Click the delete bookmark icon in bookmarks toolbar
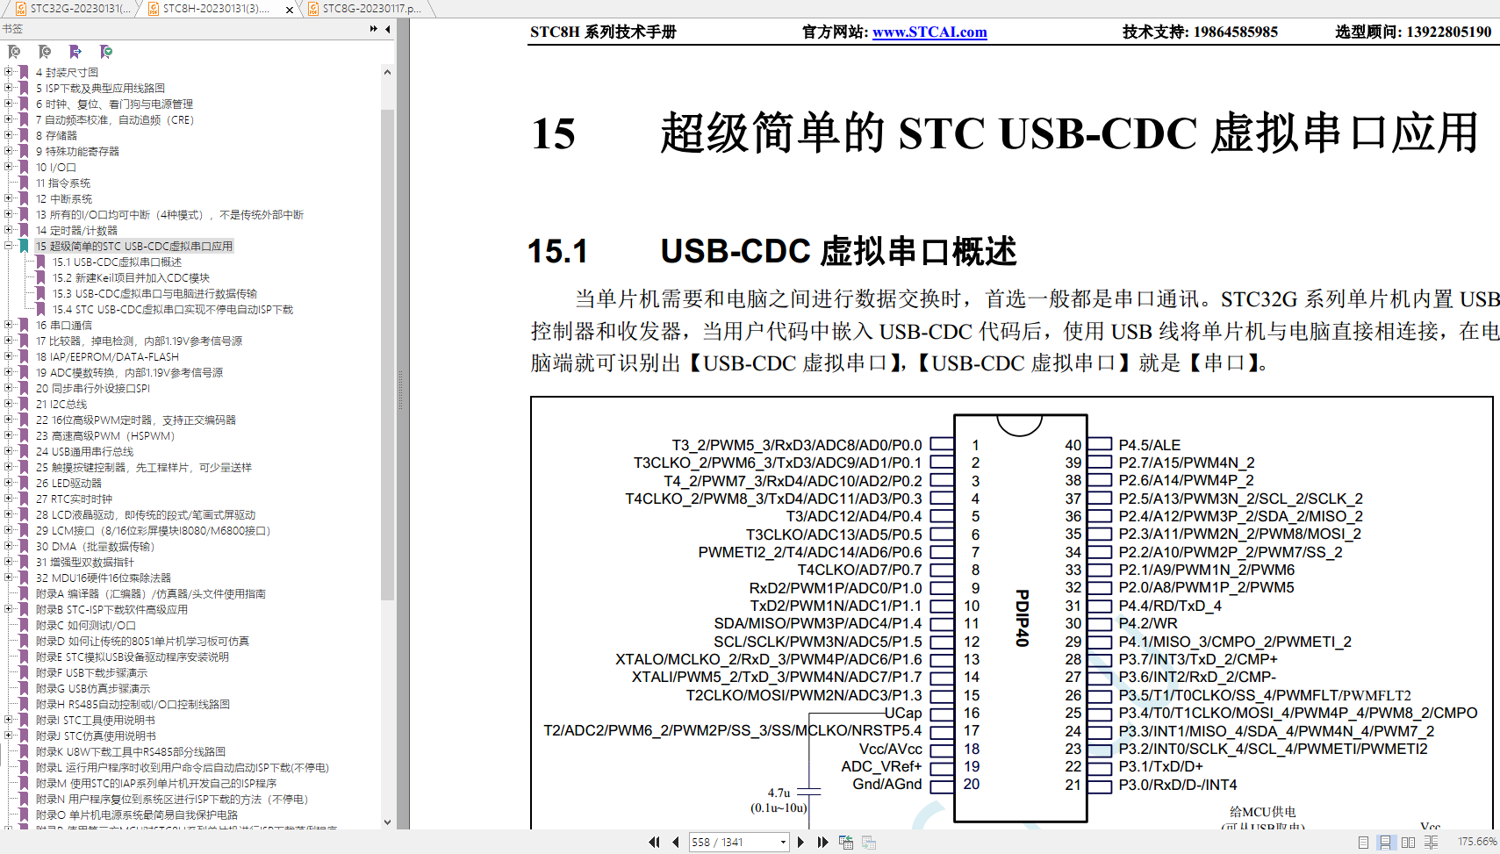The width and height of the screenshot is (1500, 854). [x=14, y=52]
